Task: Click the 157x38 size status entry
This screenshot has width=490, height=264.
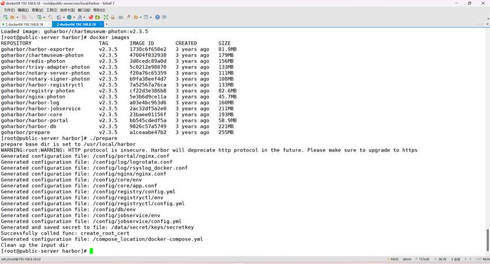Action: pos(423,259)
